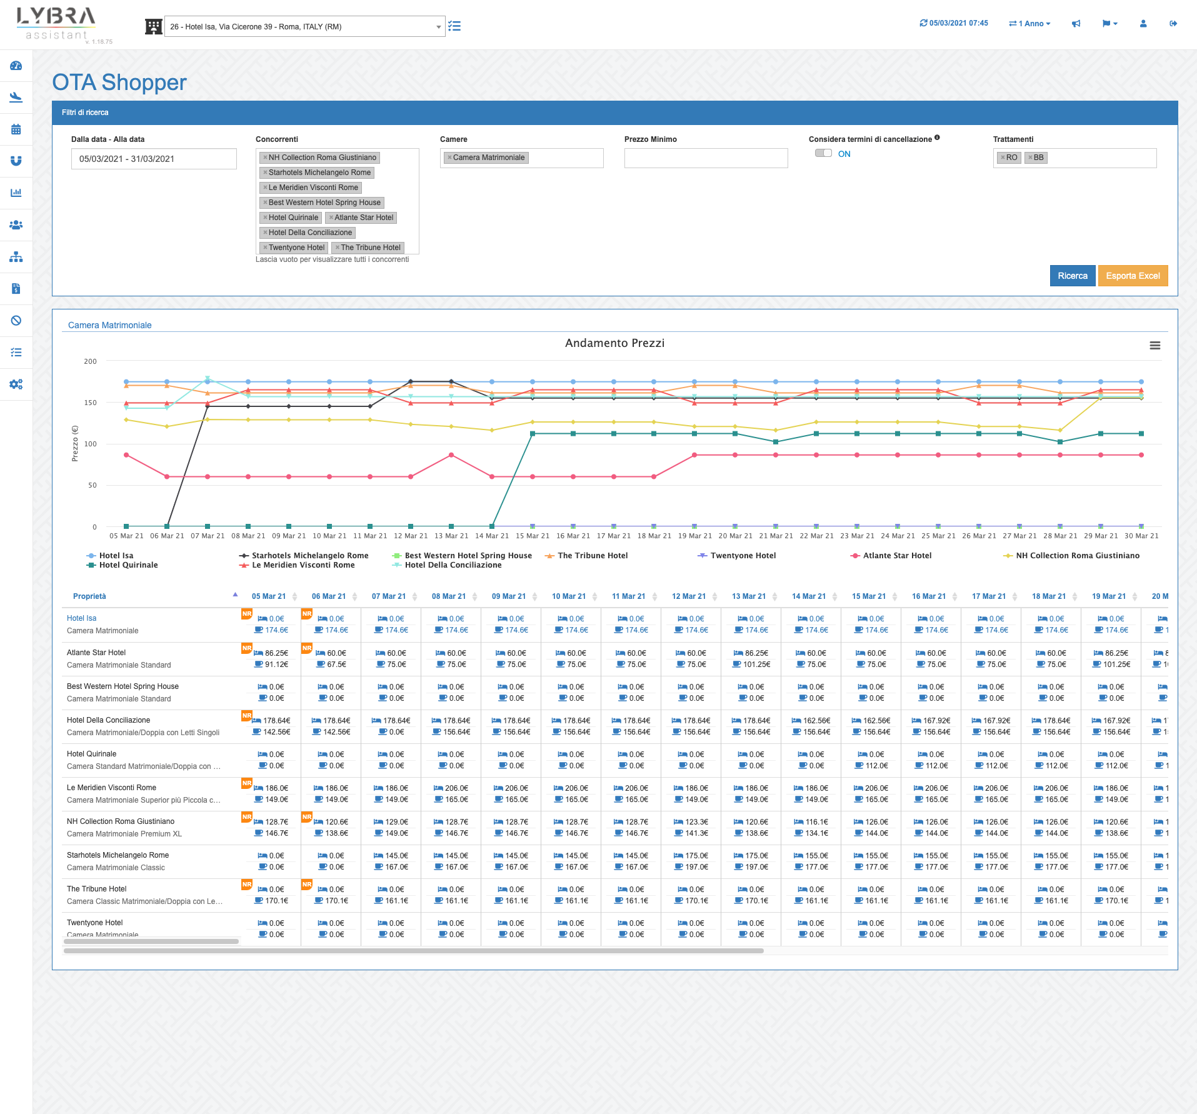This screenshot has height=1114, width=1197.
Task: Open the user profile icon
Action: click(x=1143, y=24)
